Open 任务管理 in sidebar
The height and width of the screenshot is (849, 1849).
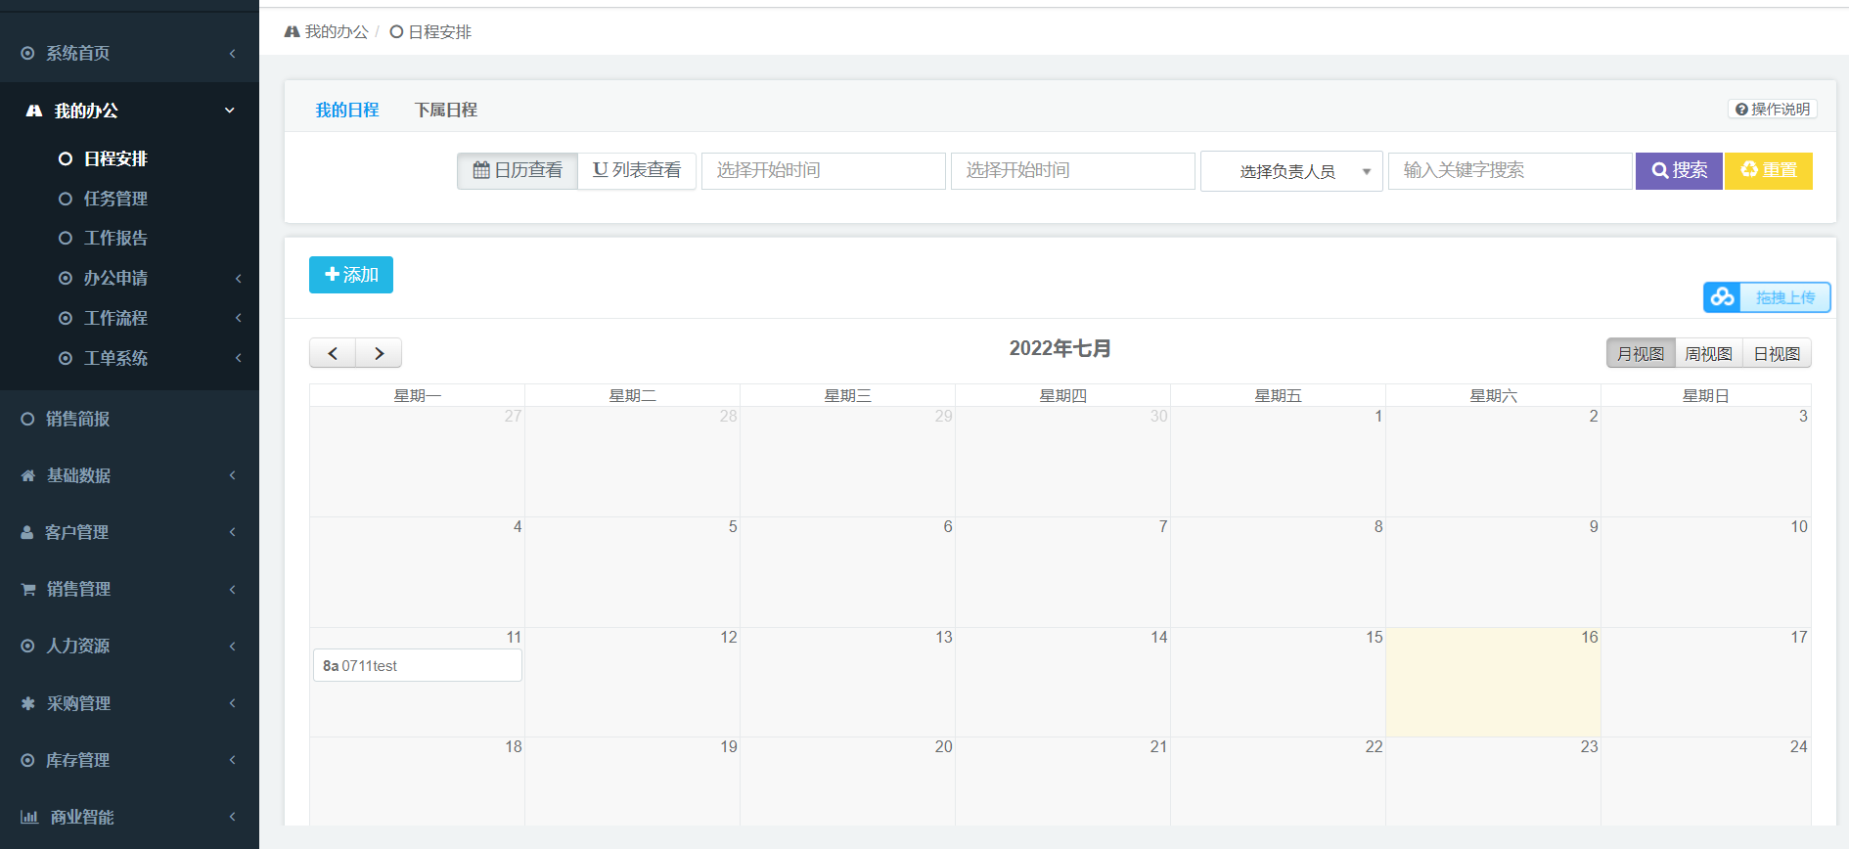click(115, 199)
